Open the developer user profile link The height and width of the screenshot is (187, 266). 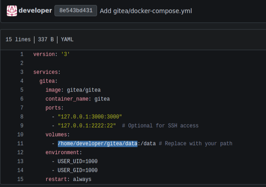click(35, 11)
